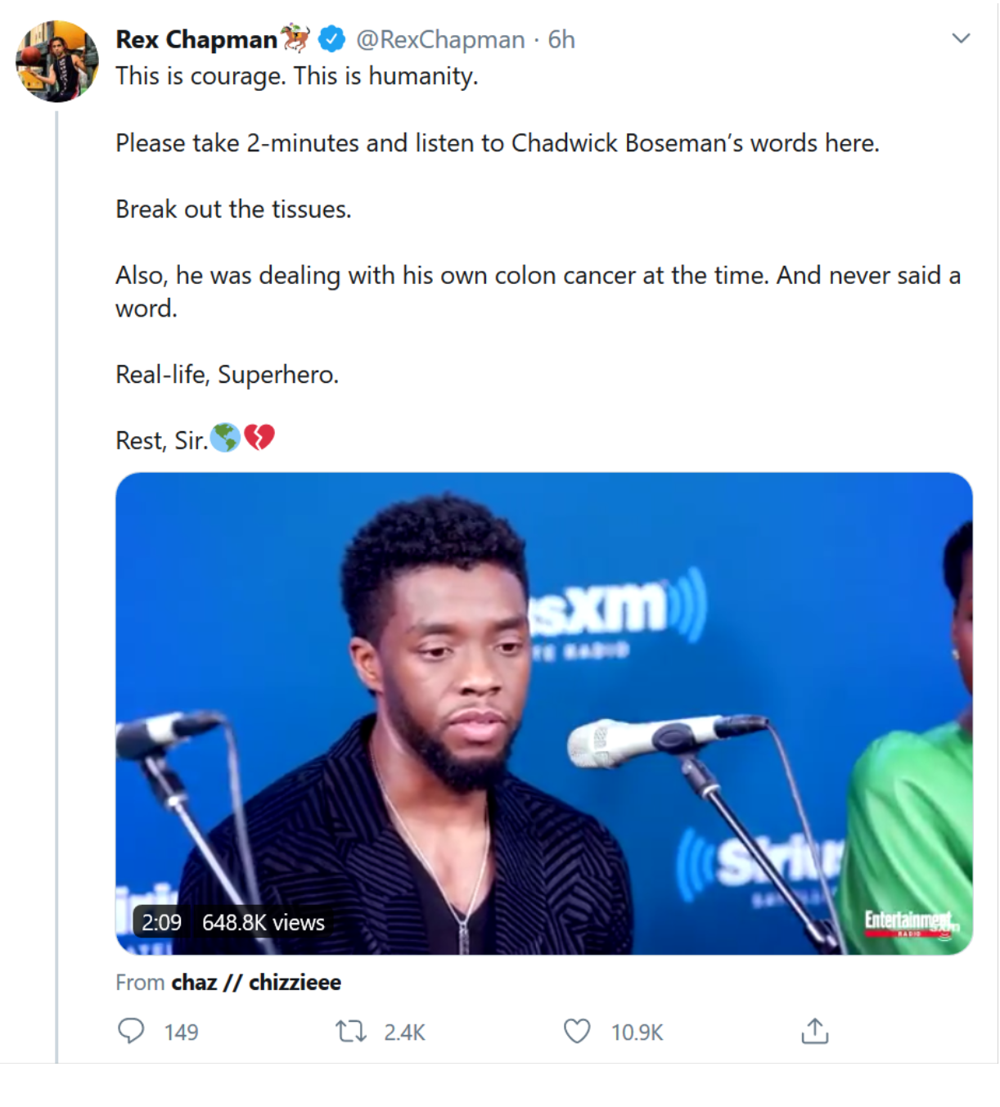Click the blue verified badge
Viewport: 1000px width, 1107px height.
pyautogui.click(x=331, y=38)
